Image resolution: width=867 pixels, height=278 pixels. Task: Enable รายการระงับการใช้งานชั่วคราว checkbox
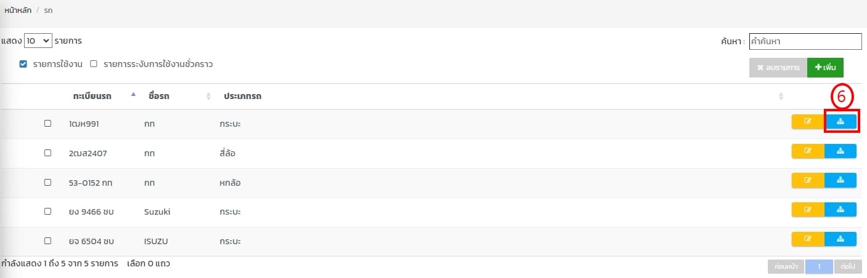pos(94,64)
